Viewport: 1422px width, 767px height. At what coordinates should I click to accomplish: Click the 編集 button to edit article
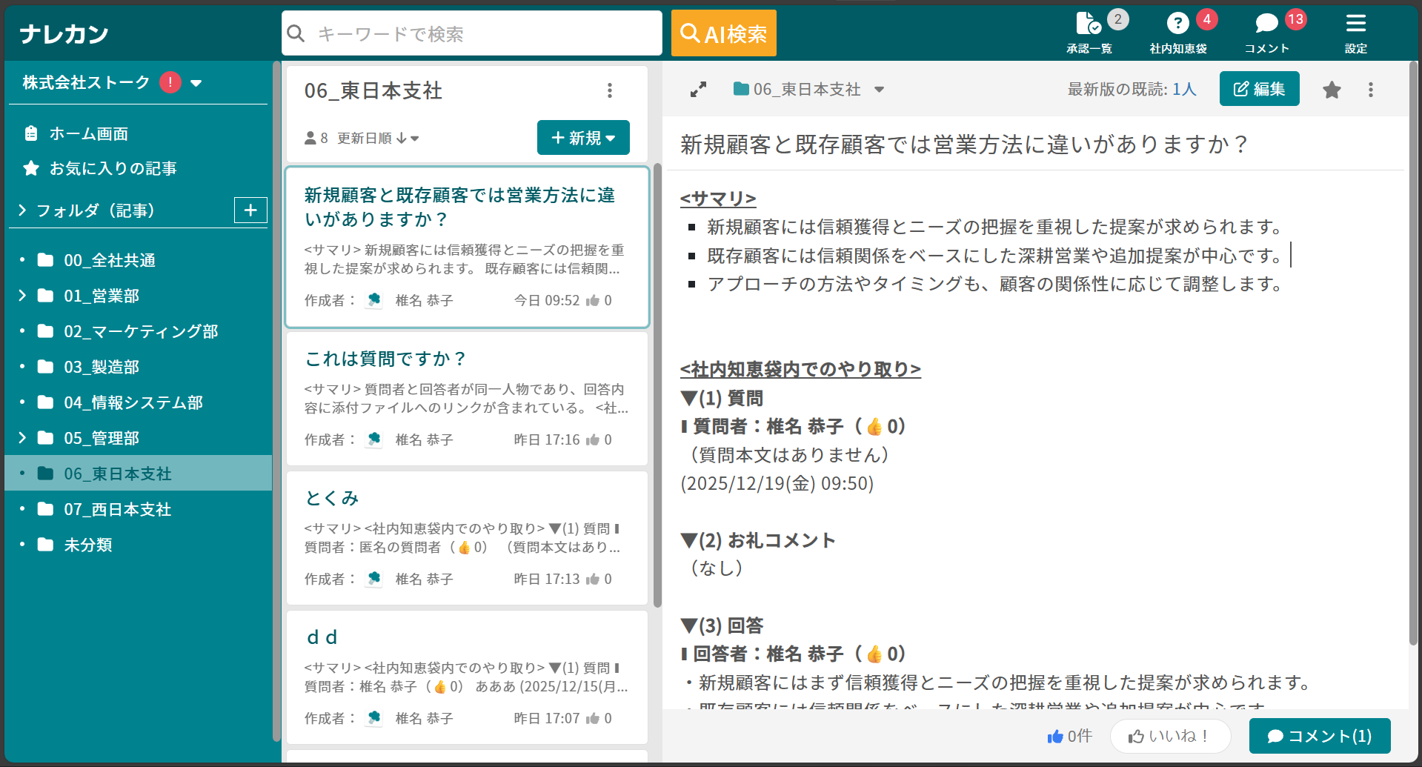[x=1259, y=88]
